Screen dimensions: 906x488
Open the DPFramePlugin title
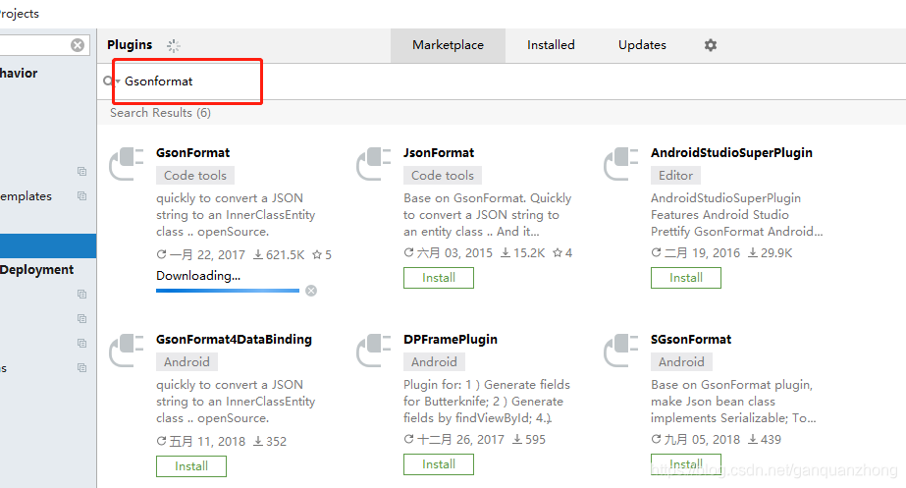click(451, 340)
